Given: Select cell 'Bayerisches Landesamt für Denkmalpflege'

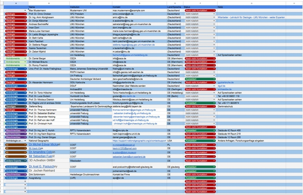Looking at the screenshot, I should (x=91, y=106).
